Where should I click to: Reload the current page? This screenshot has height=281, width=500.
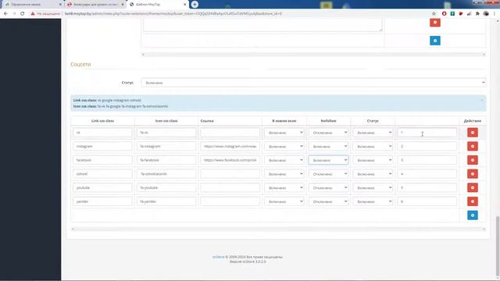click(x=23, y=14)
